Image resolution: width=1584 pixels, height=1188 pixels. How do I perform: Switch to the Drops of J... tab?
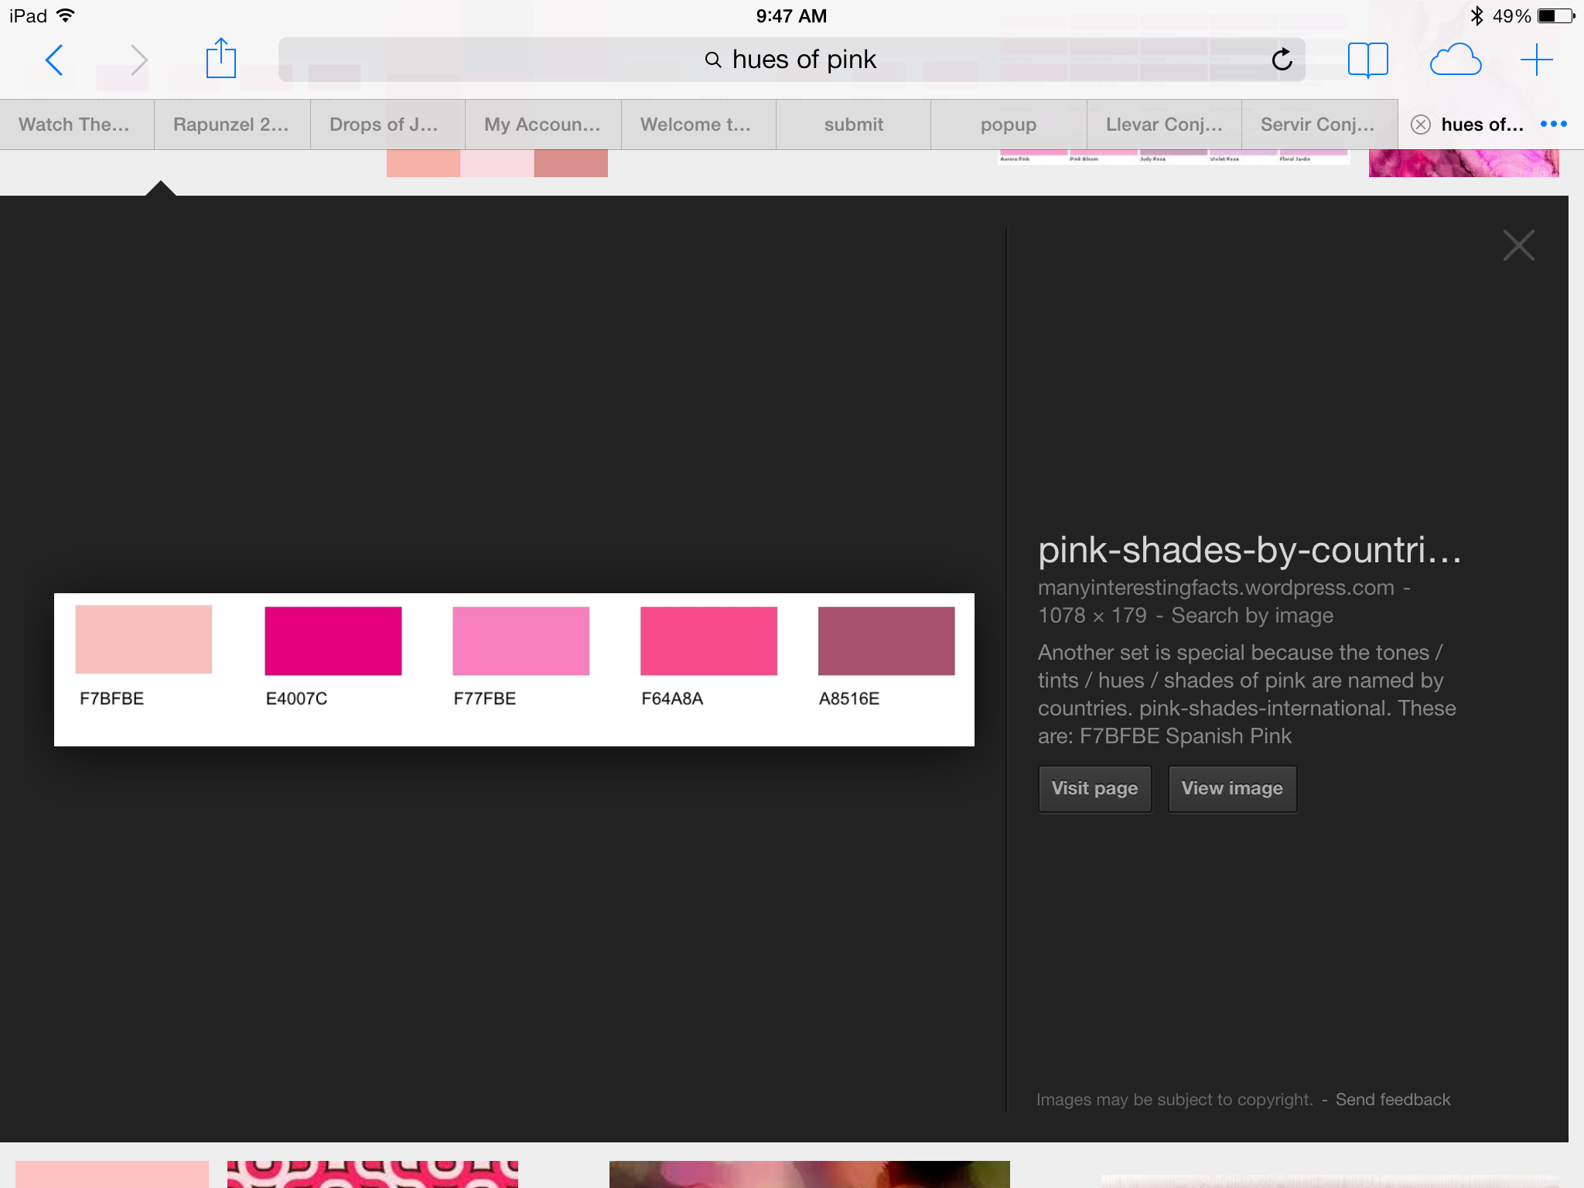pyautogui.click(x=384, y=125)
